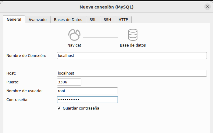Switch to the HTTP tab
The image size is (213, 133).
pyautogui.click(x=123, y=20)
